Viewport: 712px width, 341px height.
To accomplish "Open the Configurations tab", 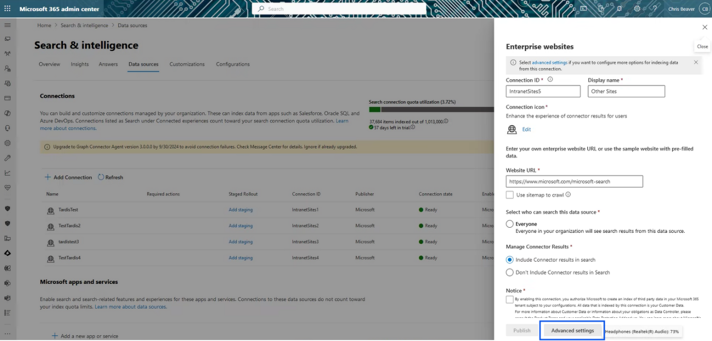I will (x=233, y=64).
